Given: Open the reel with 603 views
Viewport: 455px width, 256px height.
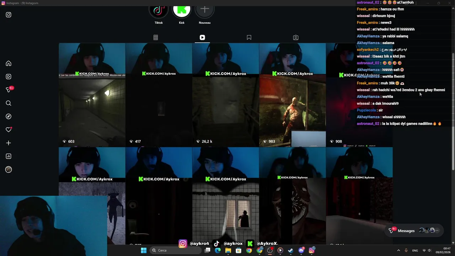Looking at the screenshot, I should tap(92, 95).
